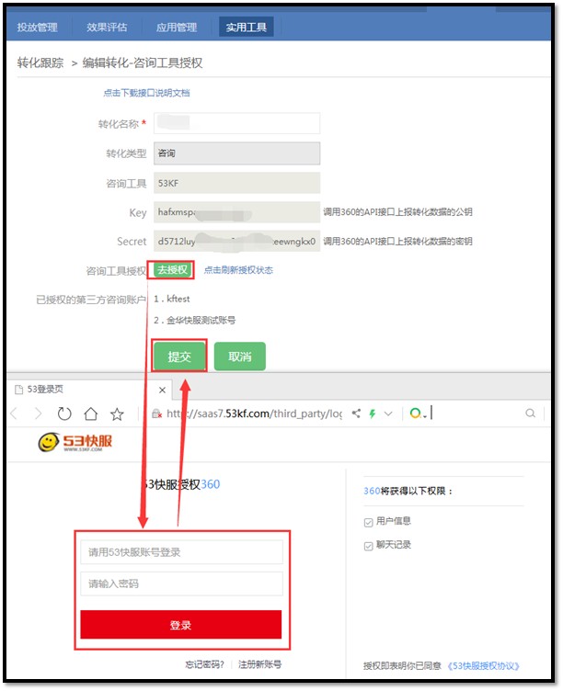Reload page with the refresh icon
Screen dimensions: 563x691
(64, 413)
